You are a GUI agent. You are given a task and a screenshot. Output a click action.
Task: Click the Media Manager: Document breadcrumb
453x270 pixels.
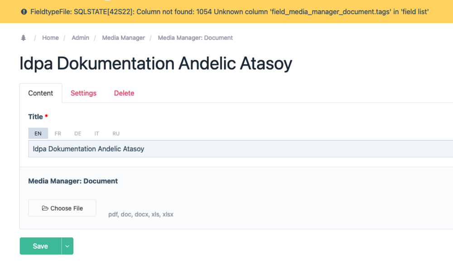coord(195,38)
